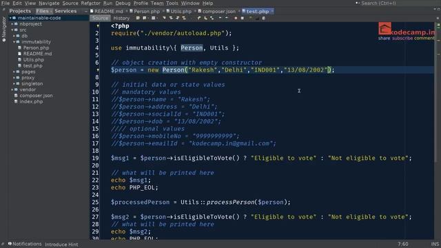Viewport: 441px width, 248px height.
Task: Open the composer.json editor tab
Action: point(219,11)
